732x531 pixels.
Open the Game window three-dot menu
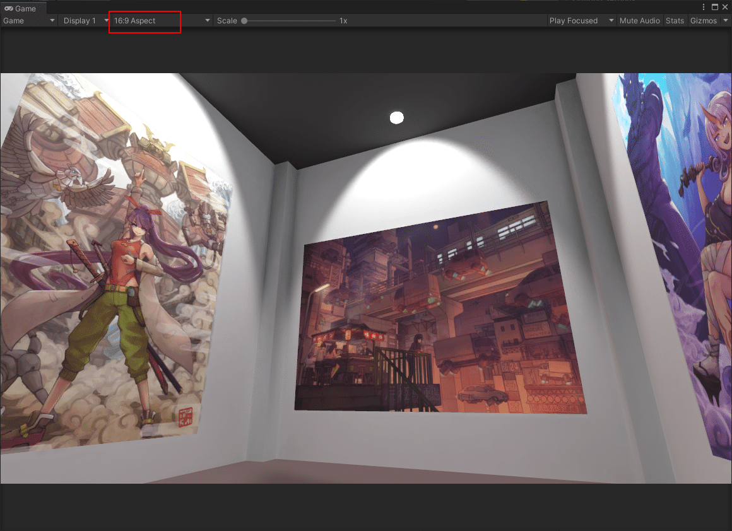pyautogui.click(x=704, y=7)
